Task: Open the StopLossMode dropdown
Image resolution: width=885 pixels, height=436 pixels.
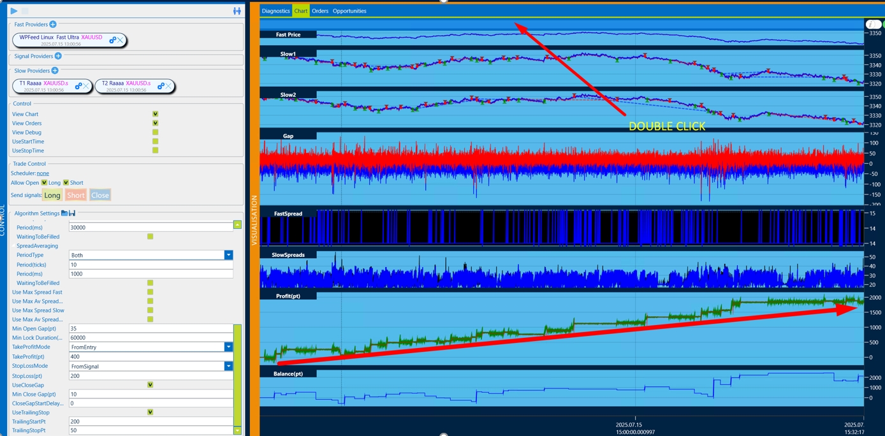Action: [228, 367]
